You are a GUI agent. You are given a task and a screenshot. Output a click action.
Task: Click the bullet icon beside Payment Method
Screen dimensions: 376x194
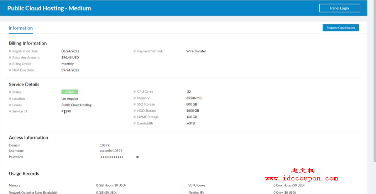135,51
